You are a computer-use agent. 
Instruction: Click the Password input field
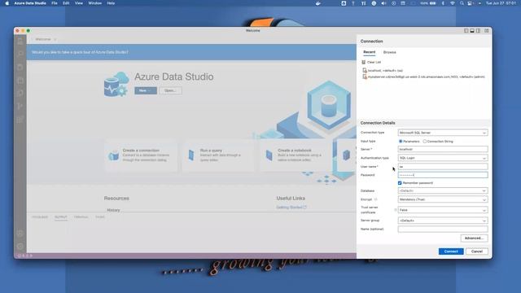coord(443,175)
